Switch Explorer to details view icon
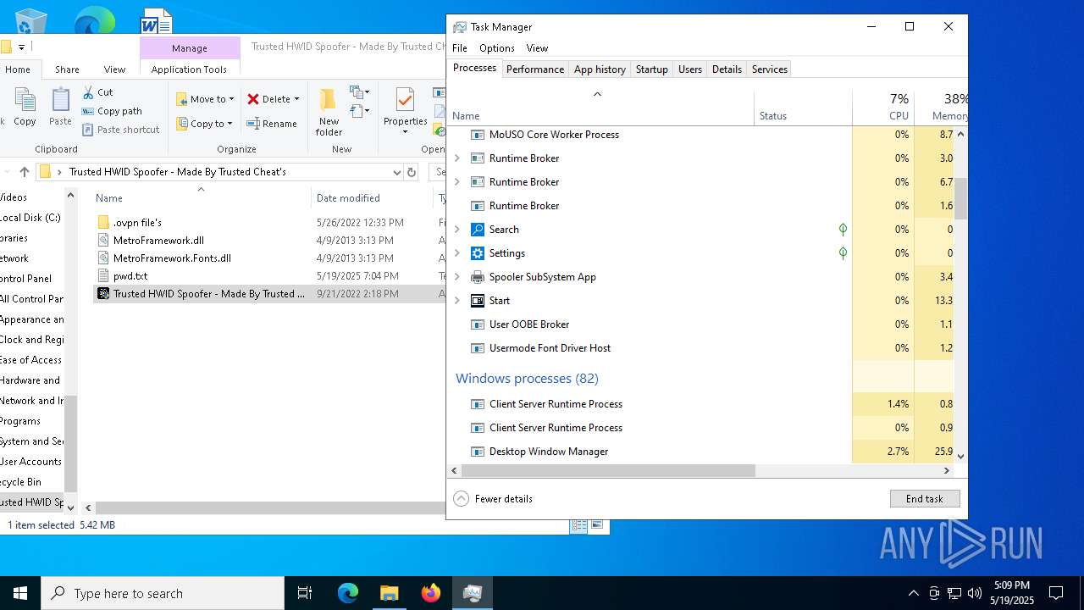The height and width of the screenshot is (610, 1084). click(x=579, y=525)
